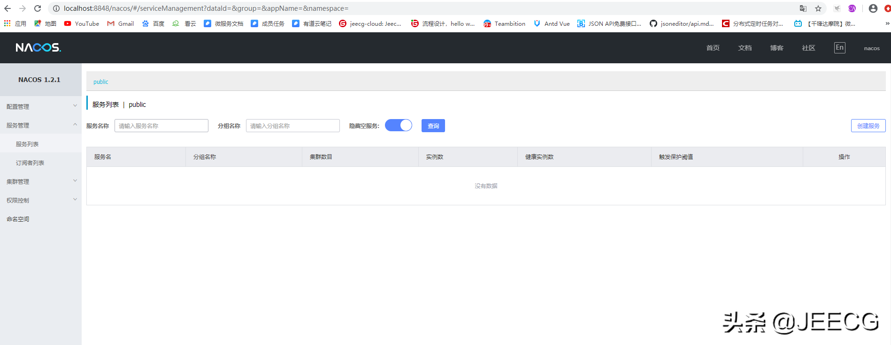The height and width of the screenshot is (345, 891).
Task: Open the 看云 bookmark
Action: [x=184, y=23]
